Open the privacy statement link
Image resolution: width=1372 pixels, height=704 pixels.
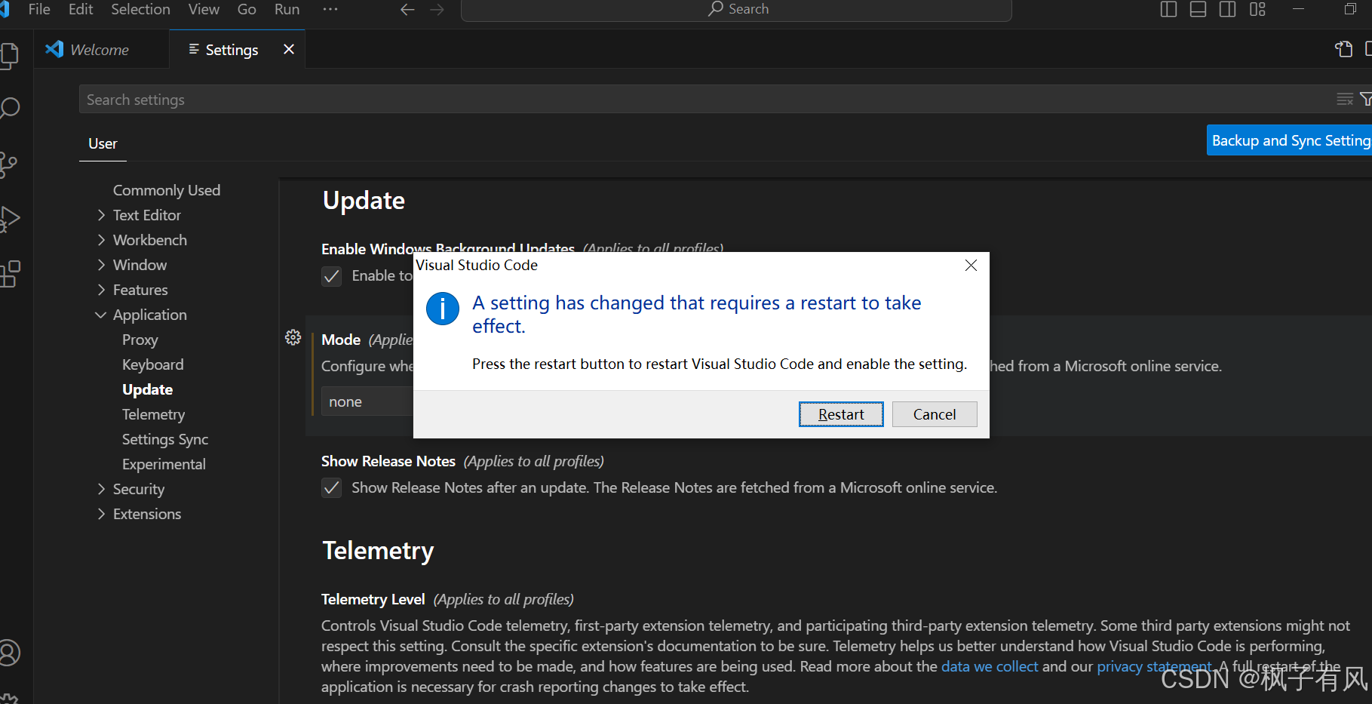tap(1154, 666)
